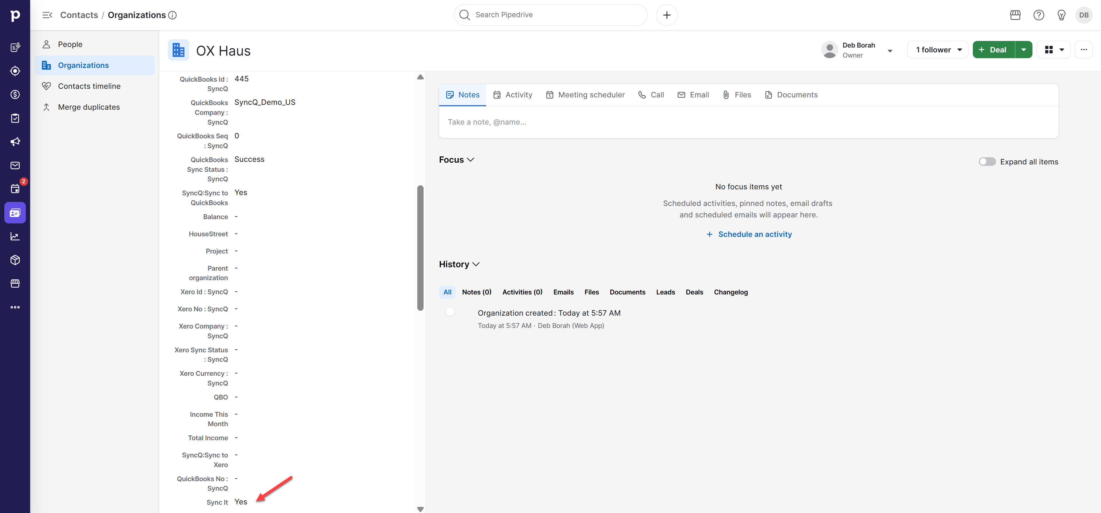This screenshot has width=1101, height=513.
Task: Open the Projects clipboard sidebar icon
Action: pos(15,118)
